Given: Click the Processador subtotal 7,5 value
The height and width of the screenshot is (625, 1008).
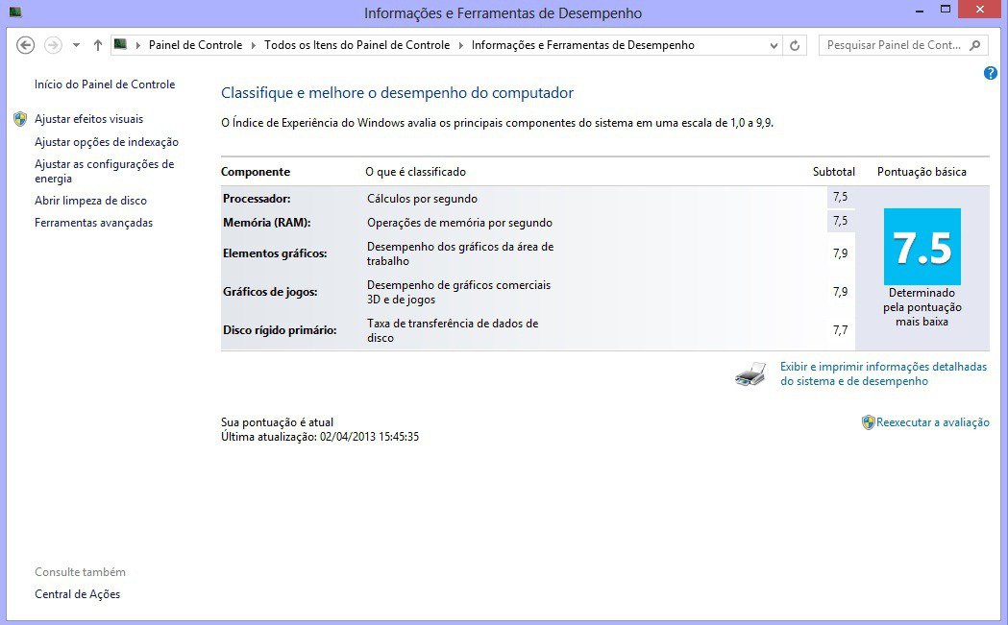Looking at the screenshot, I should point(840,197).
